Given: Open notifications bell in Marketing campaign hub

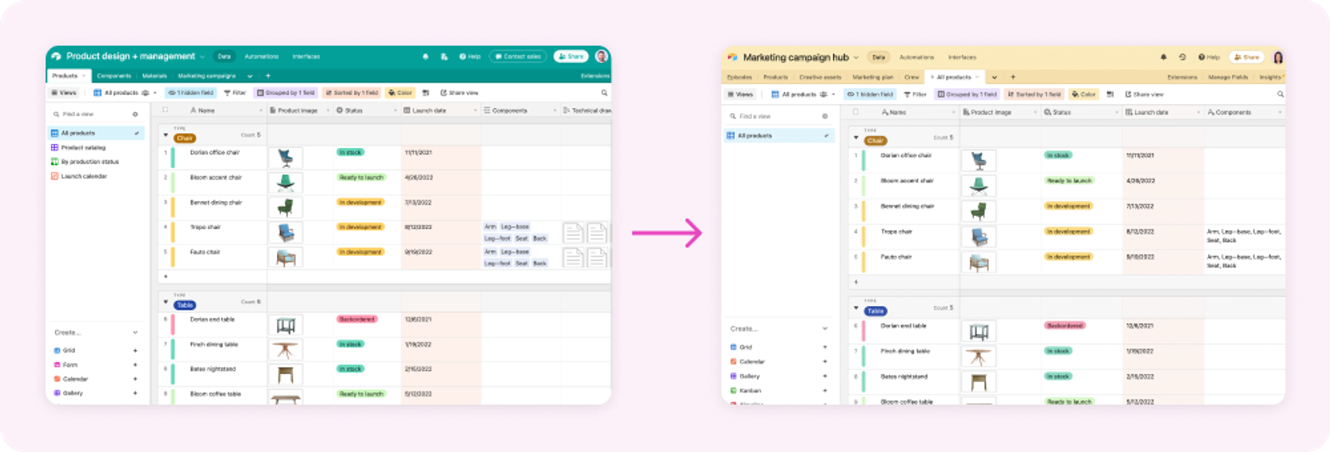Looking at the screenshot, I should tap(1163, 57).
